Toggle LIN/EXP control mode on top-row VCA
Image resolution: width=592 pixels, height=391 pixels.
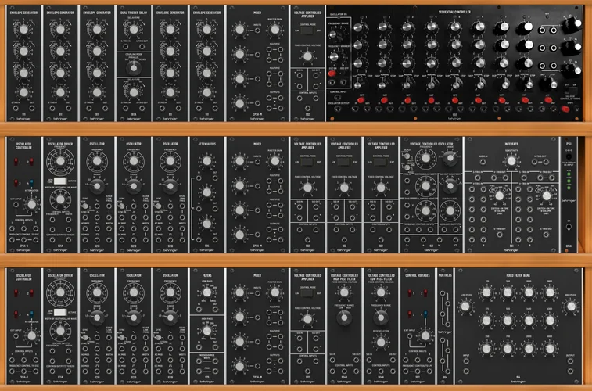(307, 30)
